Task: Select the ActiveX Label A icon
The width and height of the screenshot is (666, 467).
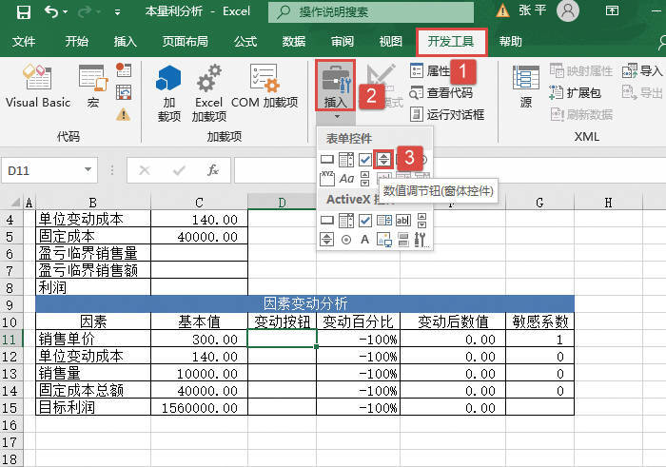Action: coord(364,240)
